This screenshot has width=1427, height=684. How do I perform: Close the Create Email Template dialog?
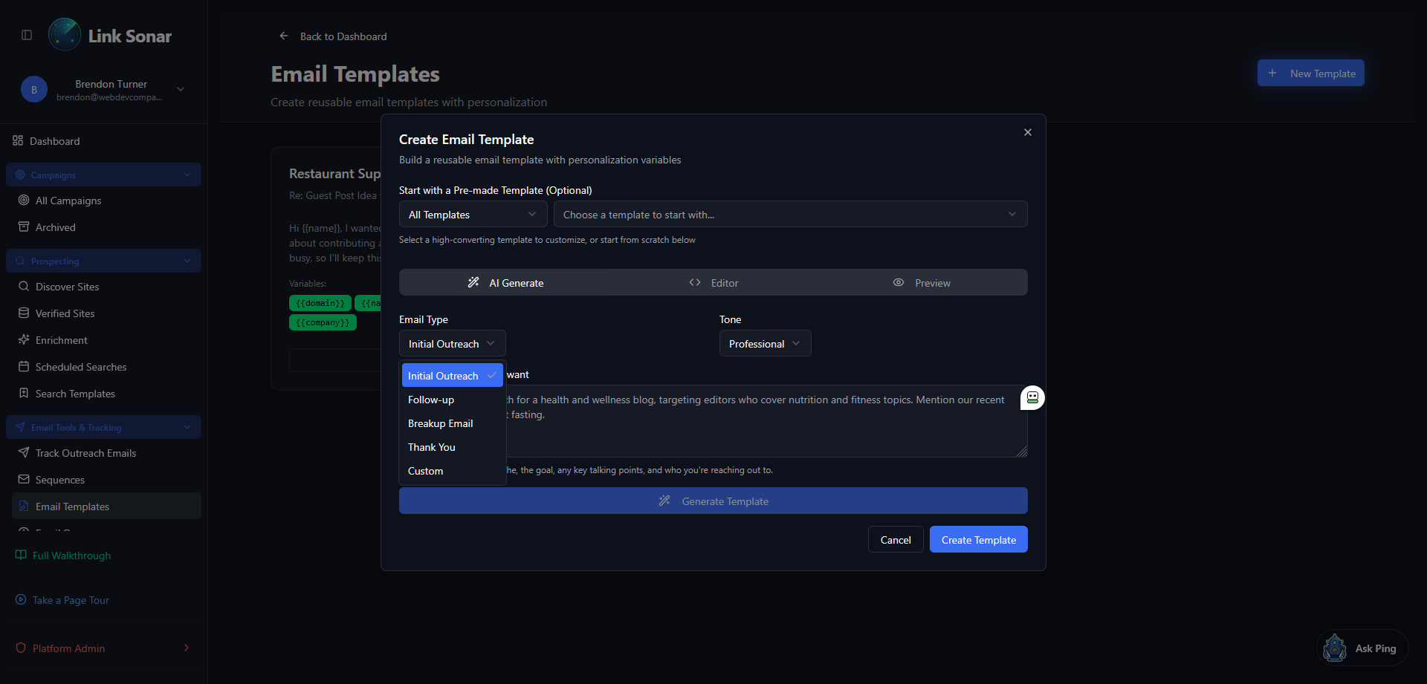[x=1028, y=132]
